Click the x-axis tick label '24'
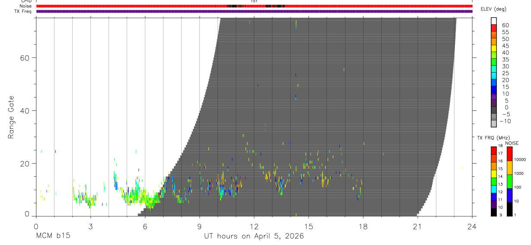The width and height of the screenshot is (531, 245). [472, 226]
